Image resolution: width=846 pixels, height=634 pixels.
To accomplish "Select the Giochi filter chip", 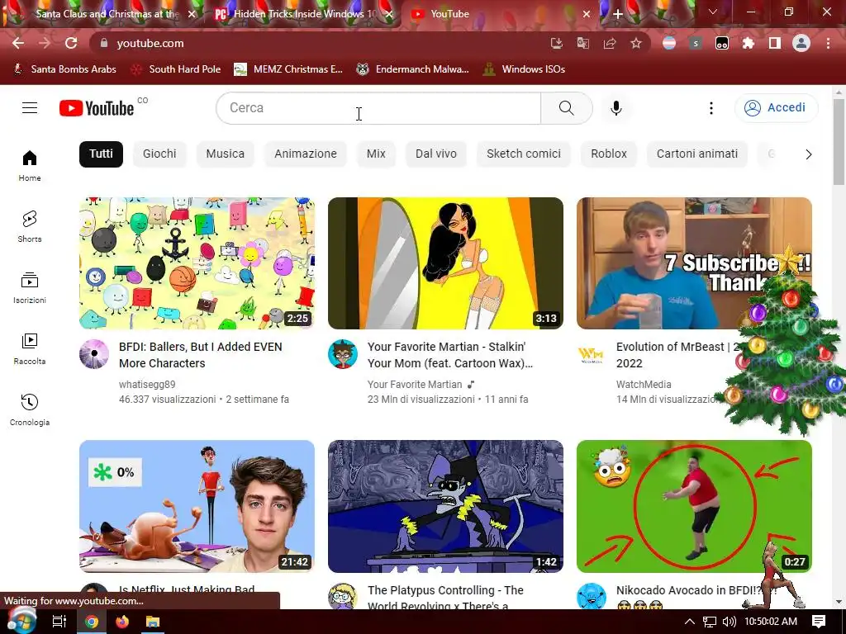I will (159, 154).
